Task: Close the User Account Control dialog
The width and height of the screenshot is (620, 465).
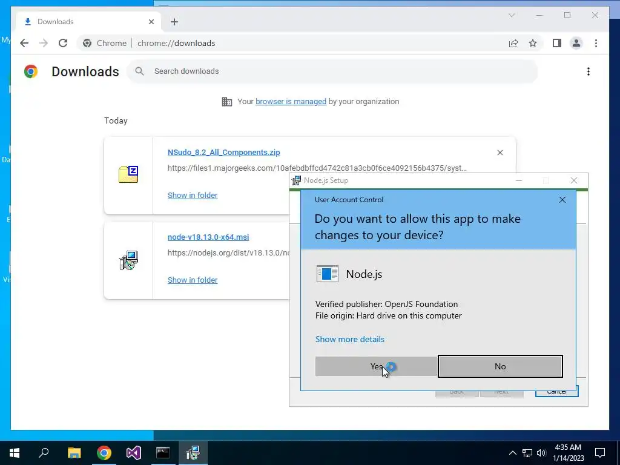Action: click(562, 200)
